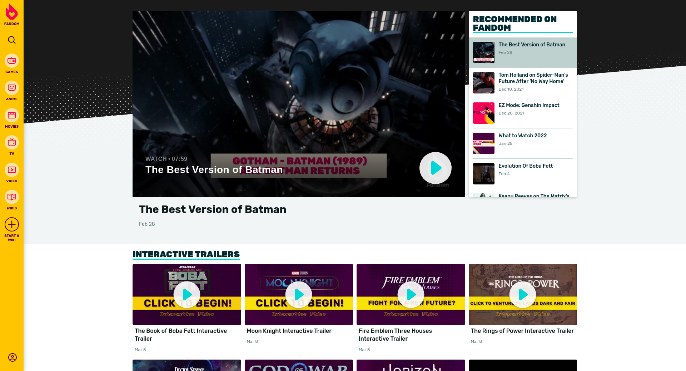Open 'Evolution Of Boba Fett' title link
Screen dimensions: 686x371
coord(526,166)
